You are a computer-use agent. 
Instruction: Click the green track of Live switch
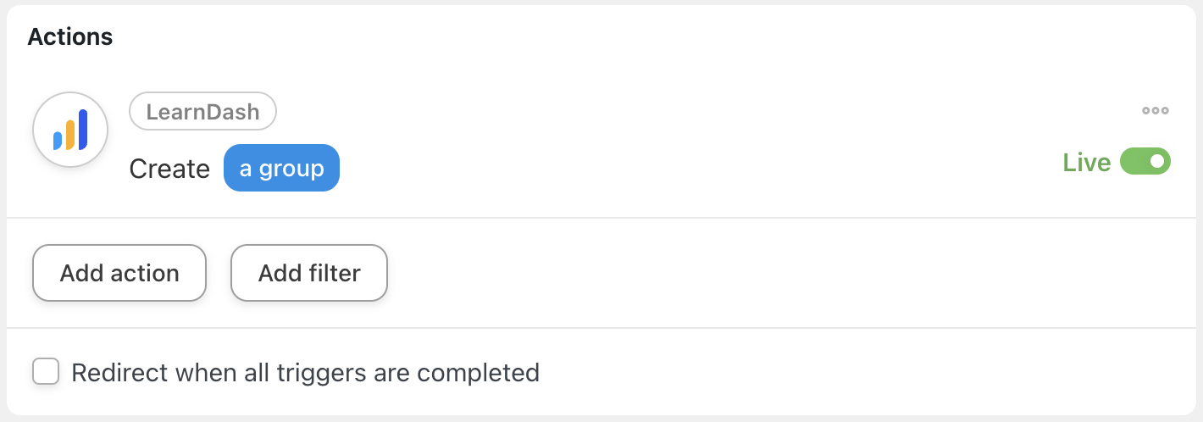point(1134,161)
